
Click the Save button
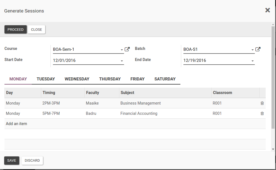click(x=12, y=161)
